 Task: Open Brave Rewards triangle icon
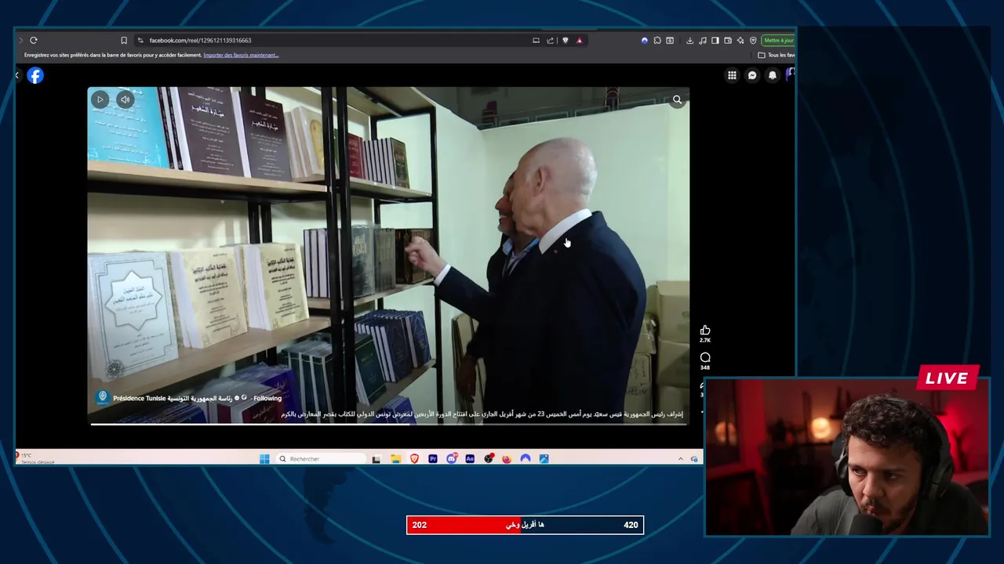coord(580,41)
